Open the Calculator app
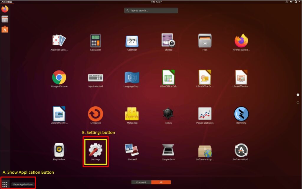This screenshot has height=189, width=302. tap(95, 41)
